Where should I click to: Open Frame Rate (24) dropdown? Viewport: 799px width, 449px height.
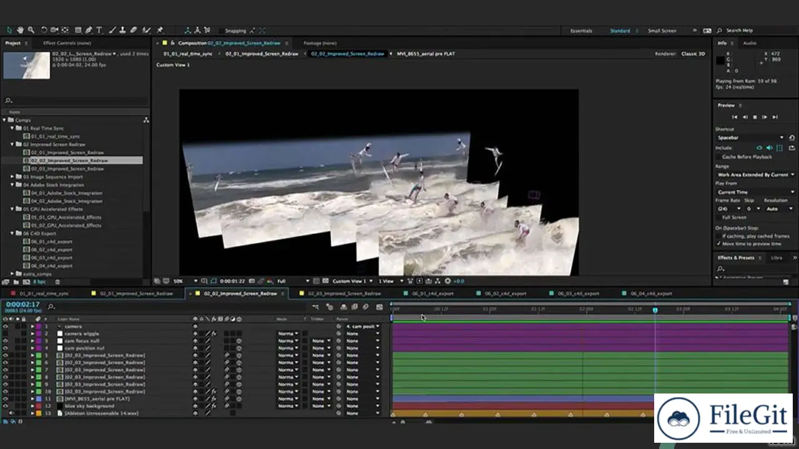(728, 209)
